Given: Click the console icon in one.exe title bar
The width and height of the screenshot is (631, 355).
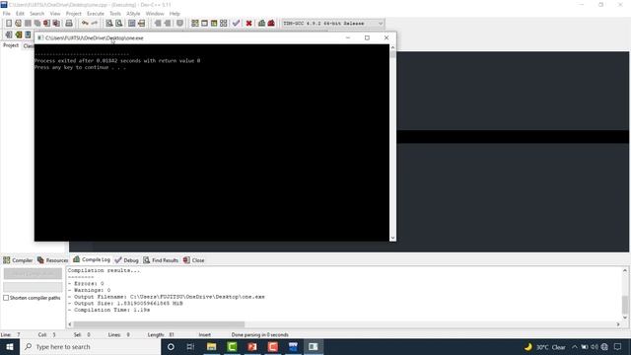Looking at the screenshot, I should 40,37.
